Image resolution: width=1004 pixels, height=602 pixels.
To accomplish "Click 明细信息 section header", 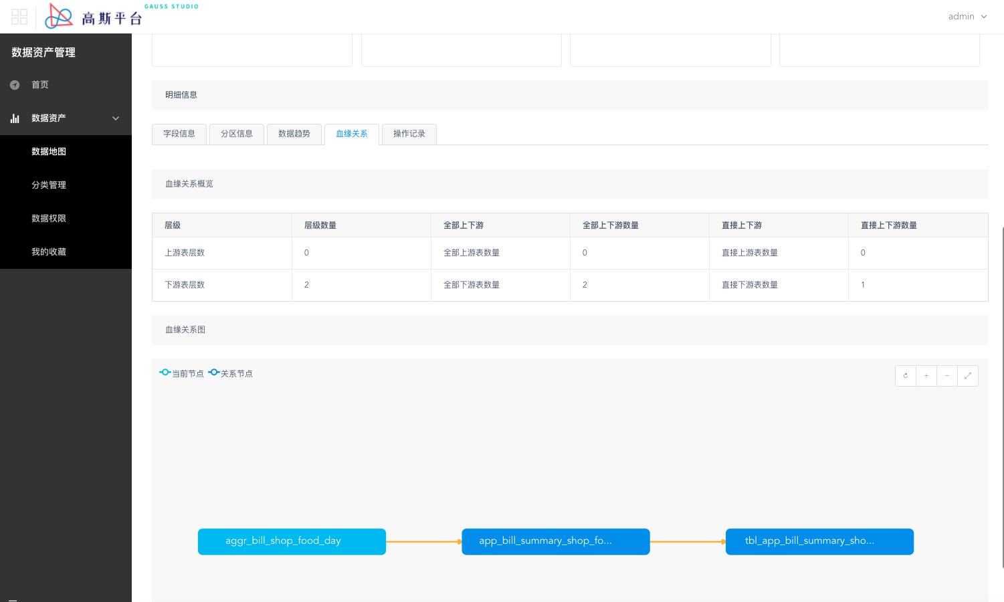I will (x=570, y=95).
